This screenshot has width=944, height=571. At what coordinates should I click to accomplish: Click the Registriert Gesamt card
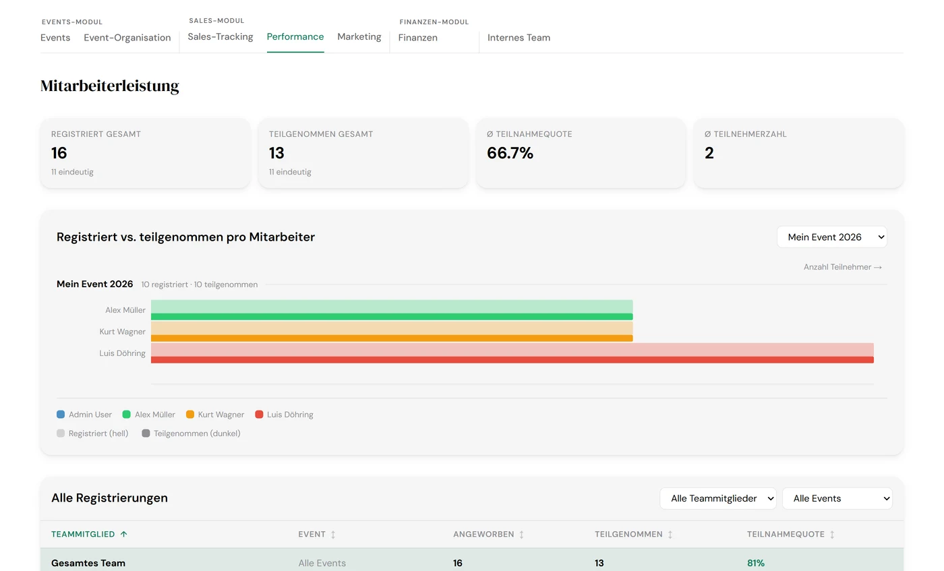click(x=146, y=153)
